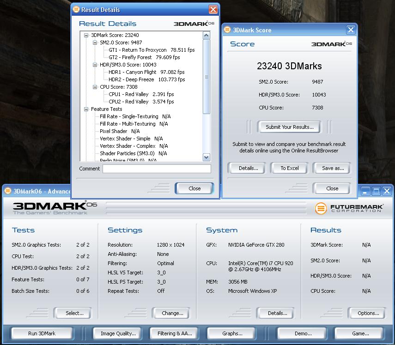Open Filtering & AA settings
This screenshot has width=395, height=345.
[175, 333]
